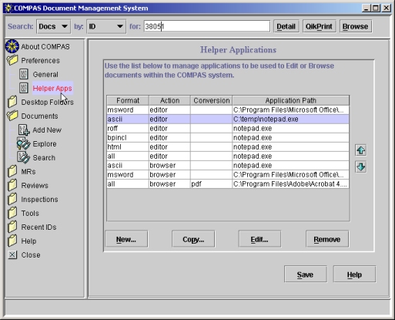Open the MRs folder icon
This screenshot has width=395, height=320.
[x=12, y=171]
